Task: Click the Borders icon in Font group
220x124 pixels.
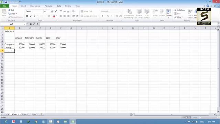Action: click(x=42, y=16)
